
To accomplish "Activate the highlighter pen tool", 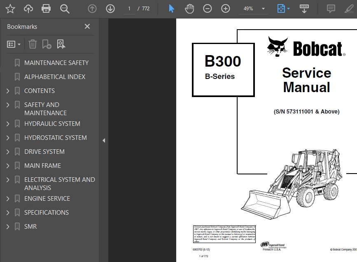I will 349,8.
